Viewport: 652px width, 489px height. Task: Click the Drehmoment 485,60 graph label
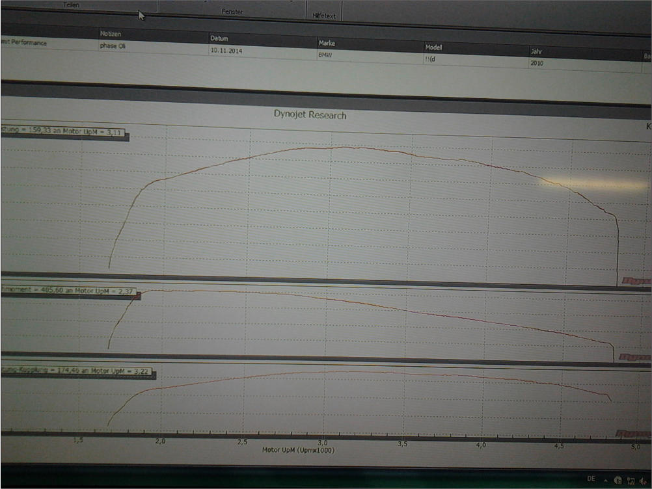[68, 291]
